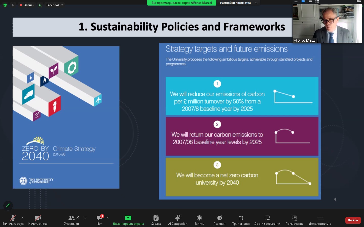This screenshot has height=227, width=364.
Task: Click the slide title Sustainability Policies and Frameworks
Action: pos(182,27)
